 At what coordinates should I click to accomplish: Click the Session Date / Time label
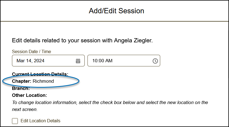tap(31, 51)
